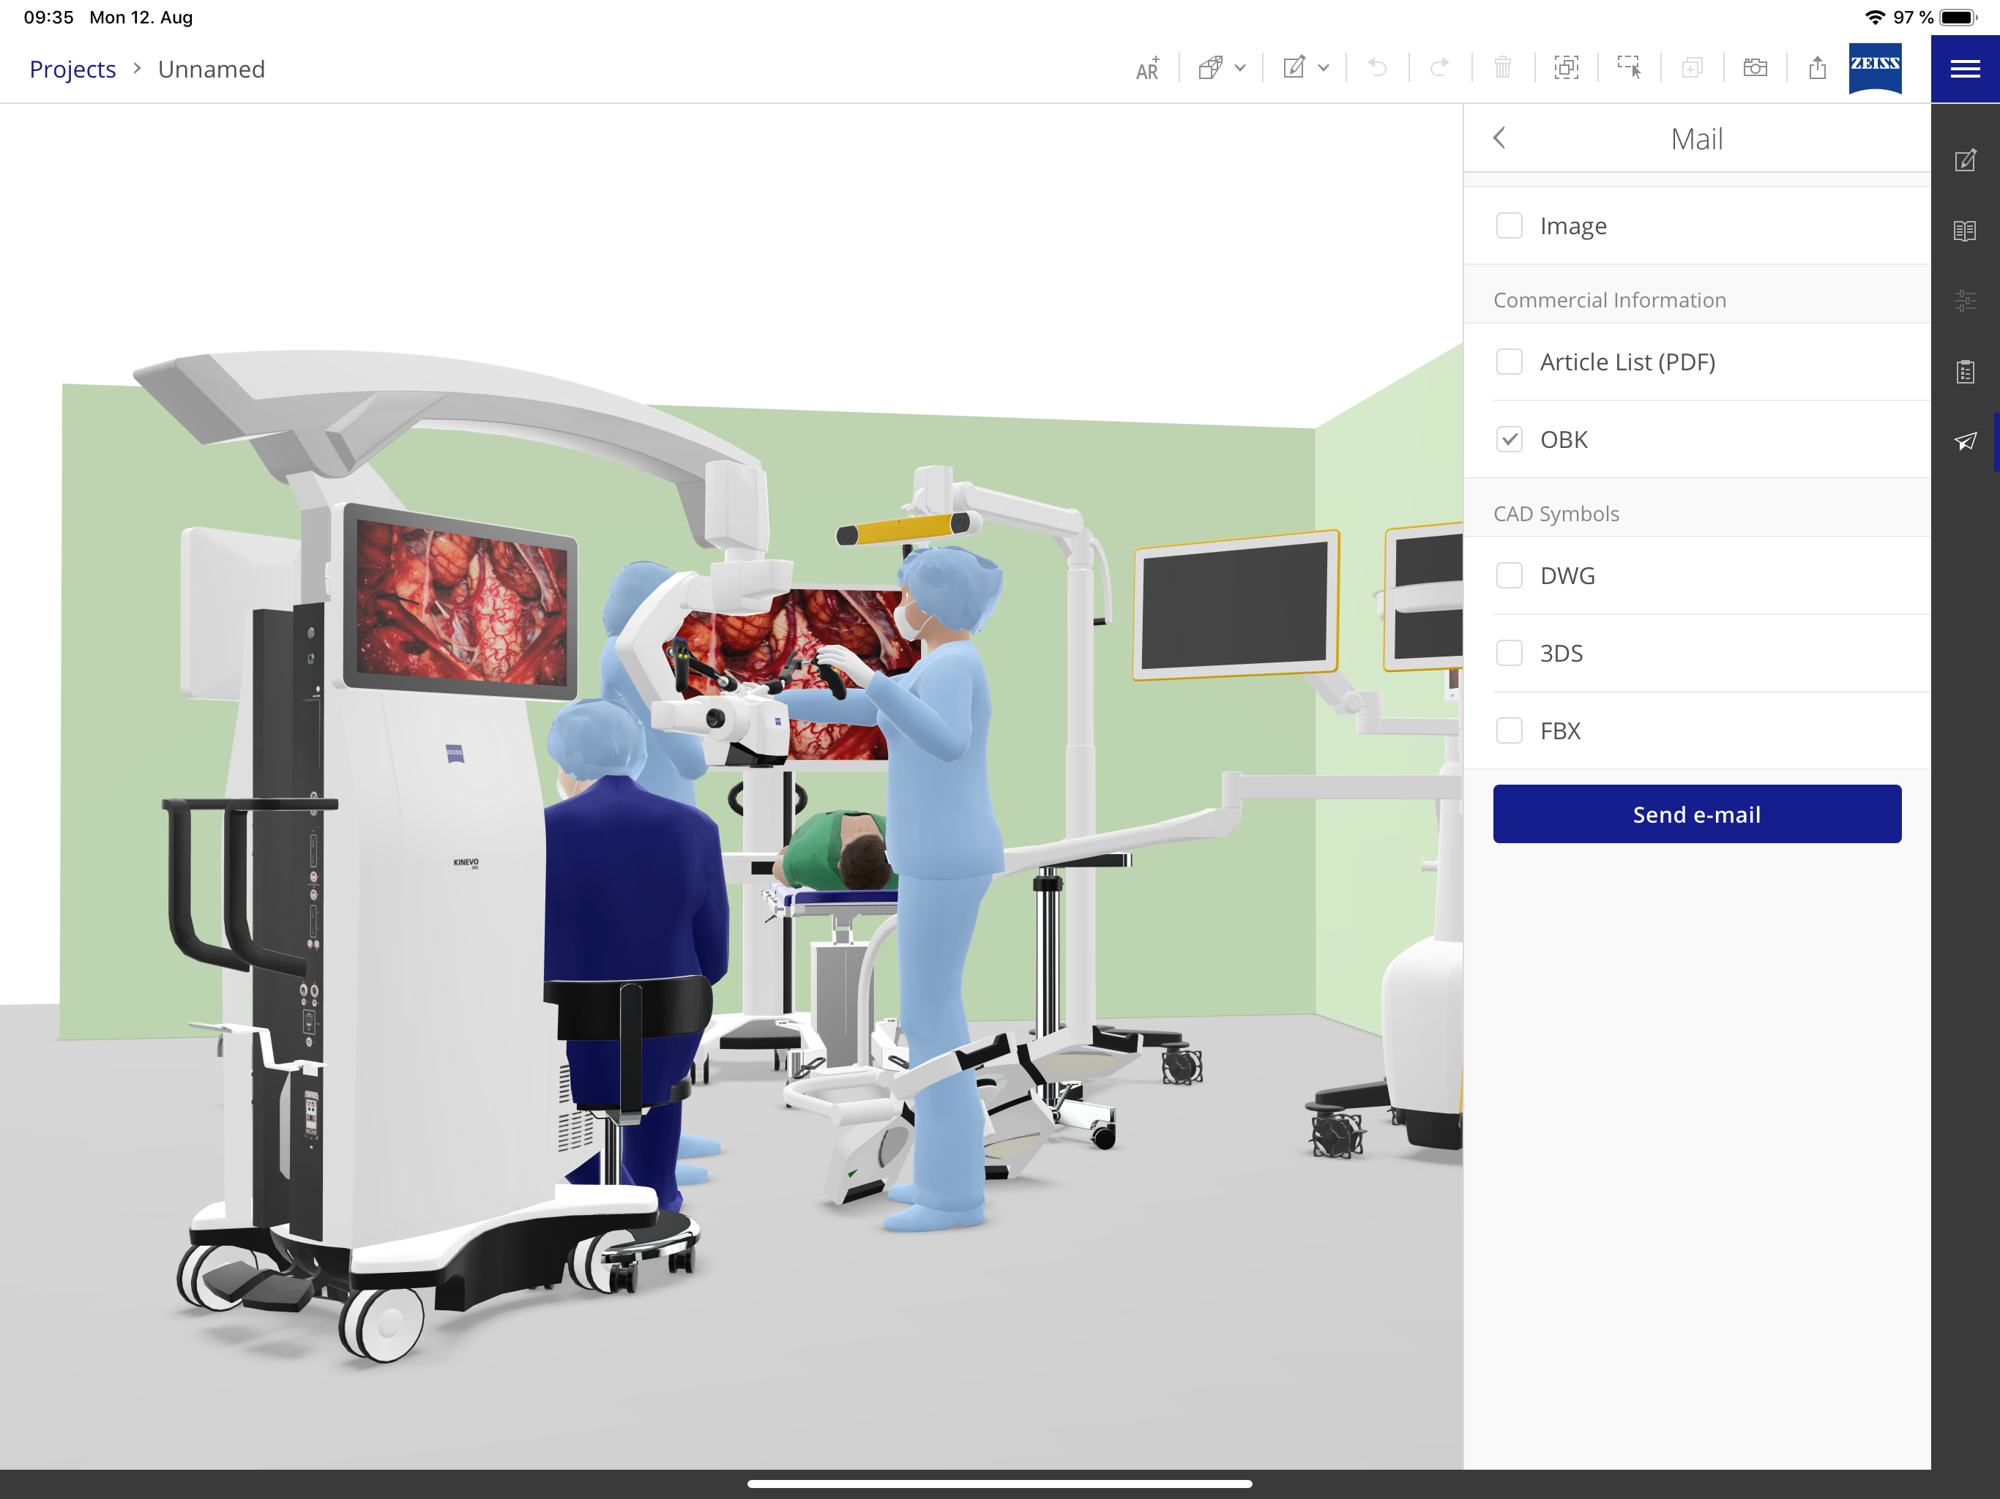Activate the marquee selection tool
2000x1499 pixels.
click(x=1630, y=68)
